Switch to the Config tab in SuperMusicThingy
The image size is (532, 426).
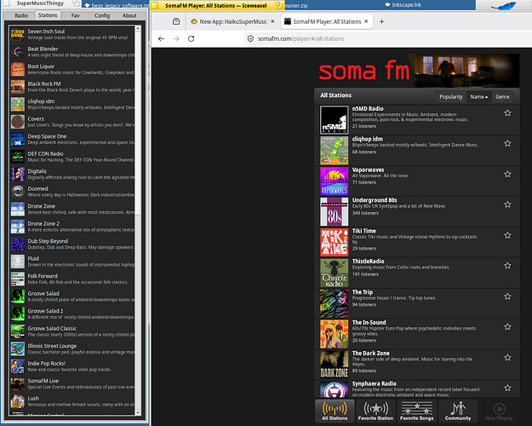(102, 15)
